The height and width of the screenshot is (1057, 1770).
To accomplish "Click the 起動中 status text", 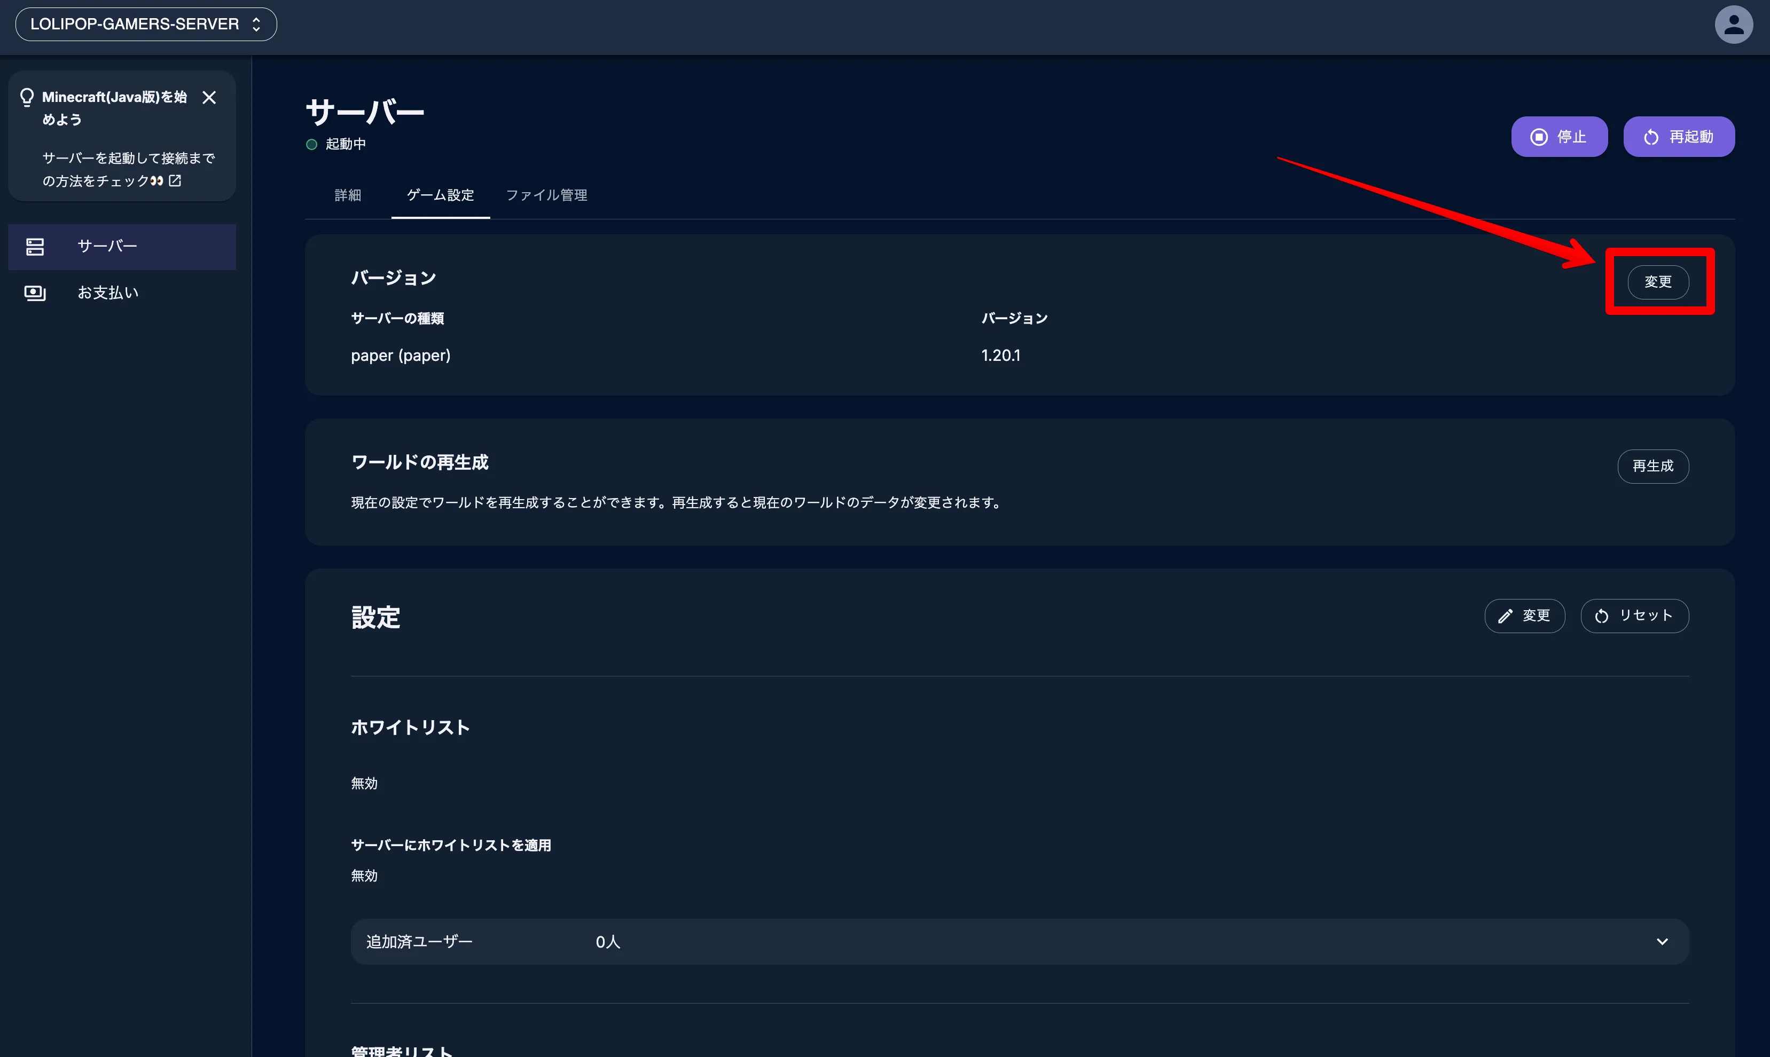I will pos(346,145).
